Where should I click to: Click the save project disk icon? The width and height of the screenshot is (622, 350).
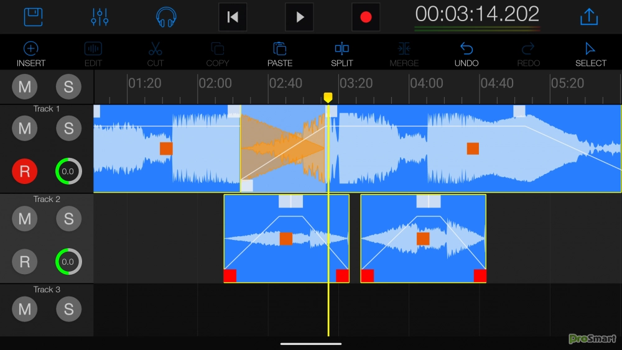coord(33,17)
